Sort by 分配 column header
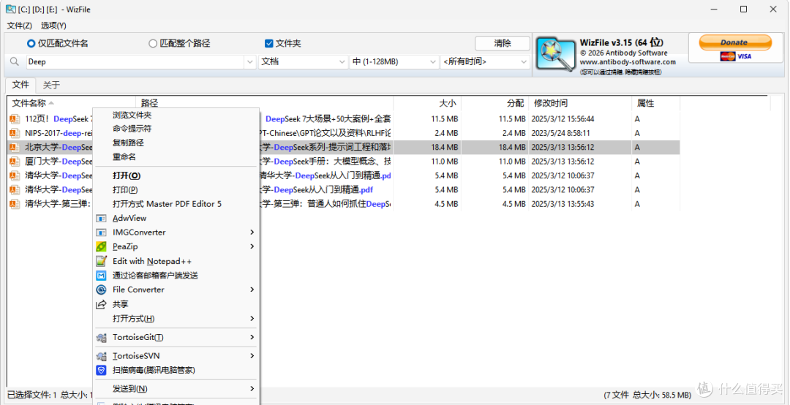The image size is (790, 405). [494, 103]
